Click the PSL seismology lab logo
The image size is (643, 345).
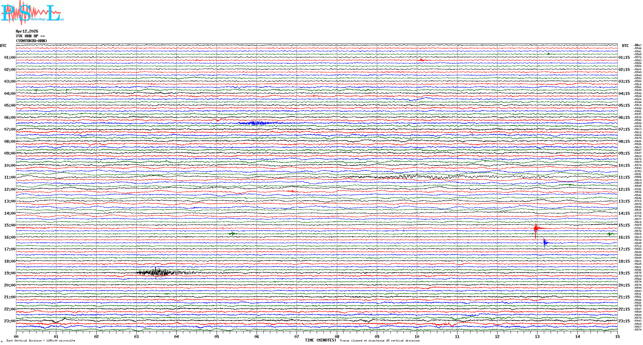[x=32, y=13]
